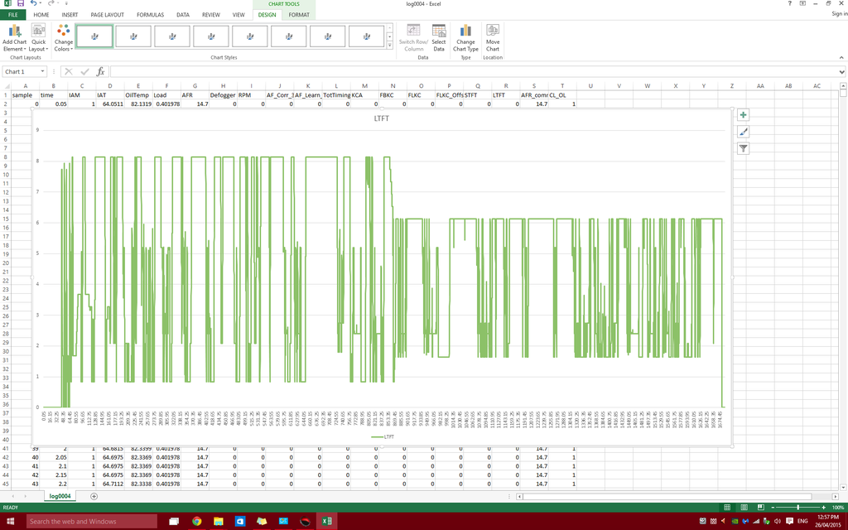Open Chart Styles paintbrush button beside chart
Screen dimensions: 848x530
[x=743, y=132]
